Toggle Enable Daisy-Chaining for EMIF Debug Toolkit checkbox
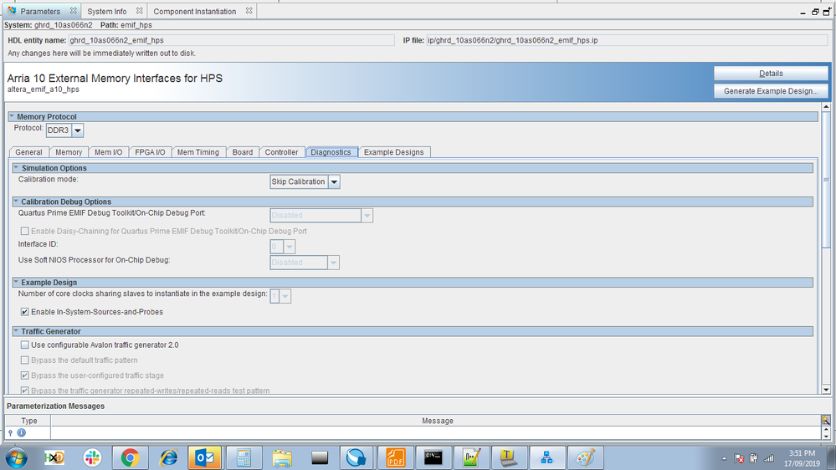 [x=24, y=232]
